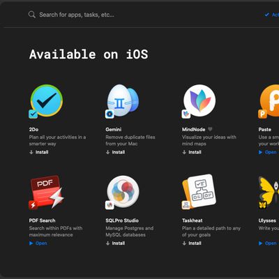
Task: Install the Taskheat app
Action: (192, 243)
